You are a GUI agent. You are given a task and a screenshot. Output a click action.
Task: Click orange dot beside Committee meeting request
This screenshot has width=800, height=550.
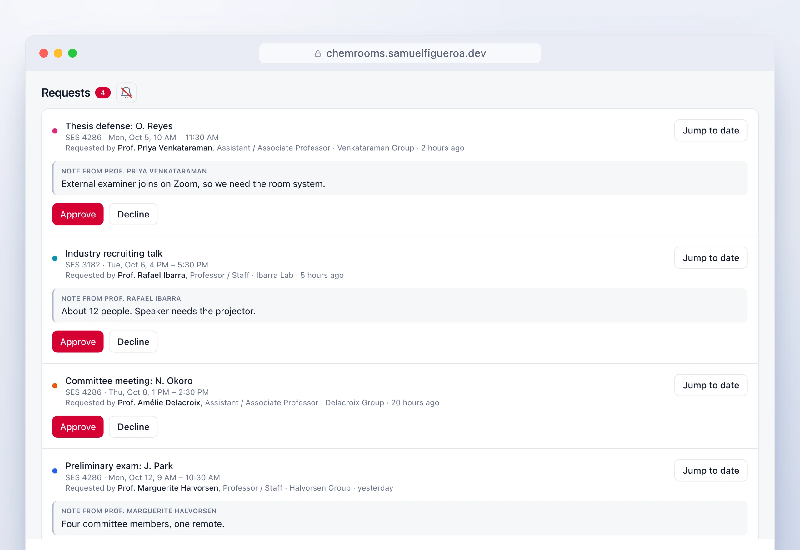(x=55, y=386)
